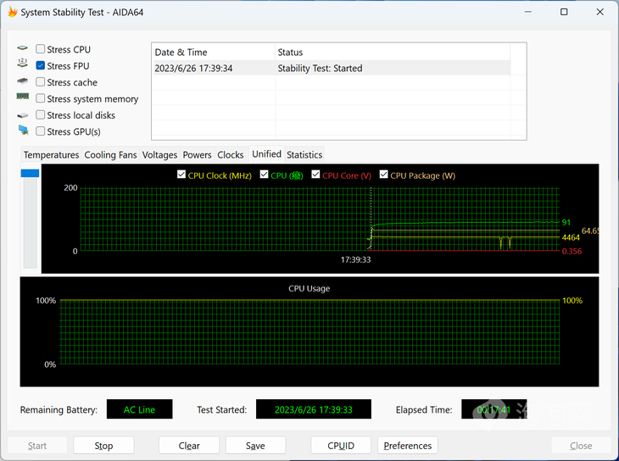Image resolution: width=619 pixels, height=461 pixels.
Task: Maximize the AIDA64 window
Action: tap(564, 12)
